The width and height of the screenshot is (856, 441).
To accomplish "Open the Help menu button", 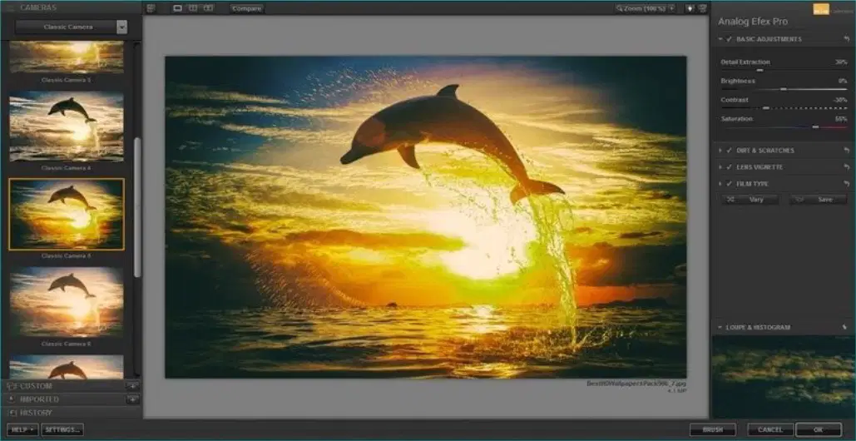I will pyautogui.click(x=22, y=429).
